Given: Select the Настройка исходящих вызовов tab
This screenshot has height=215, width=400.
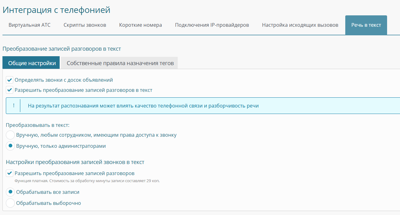Looking at the screenshot, I should pos(300,25).
